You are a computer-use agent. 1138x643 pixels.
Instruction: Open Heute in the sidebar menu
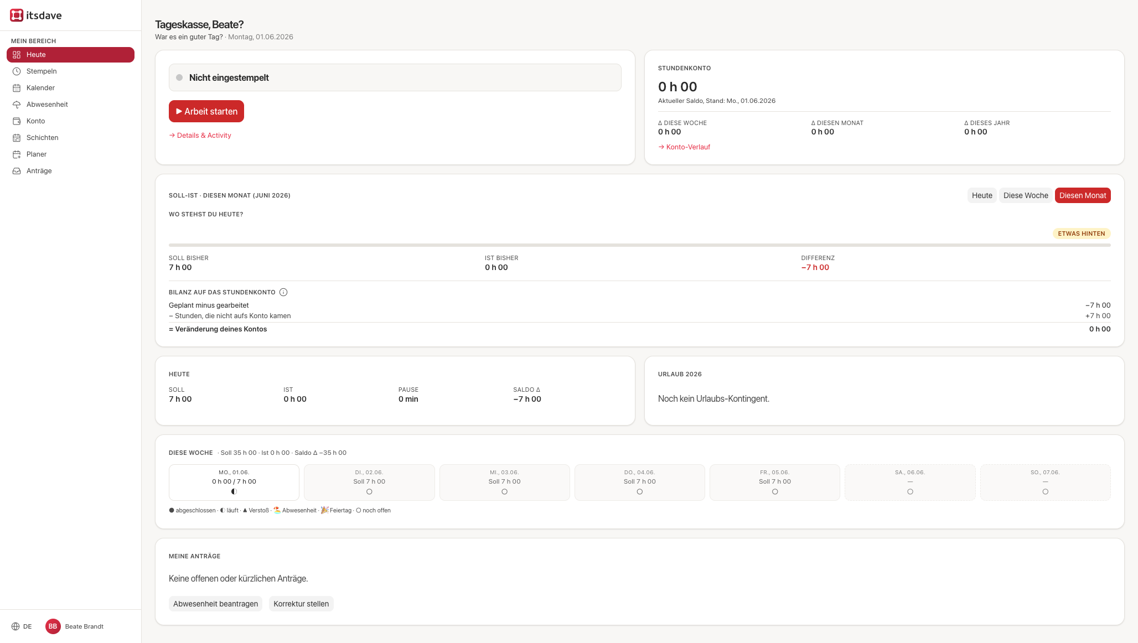tap(70, 55)
